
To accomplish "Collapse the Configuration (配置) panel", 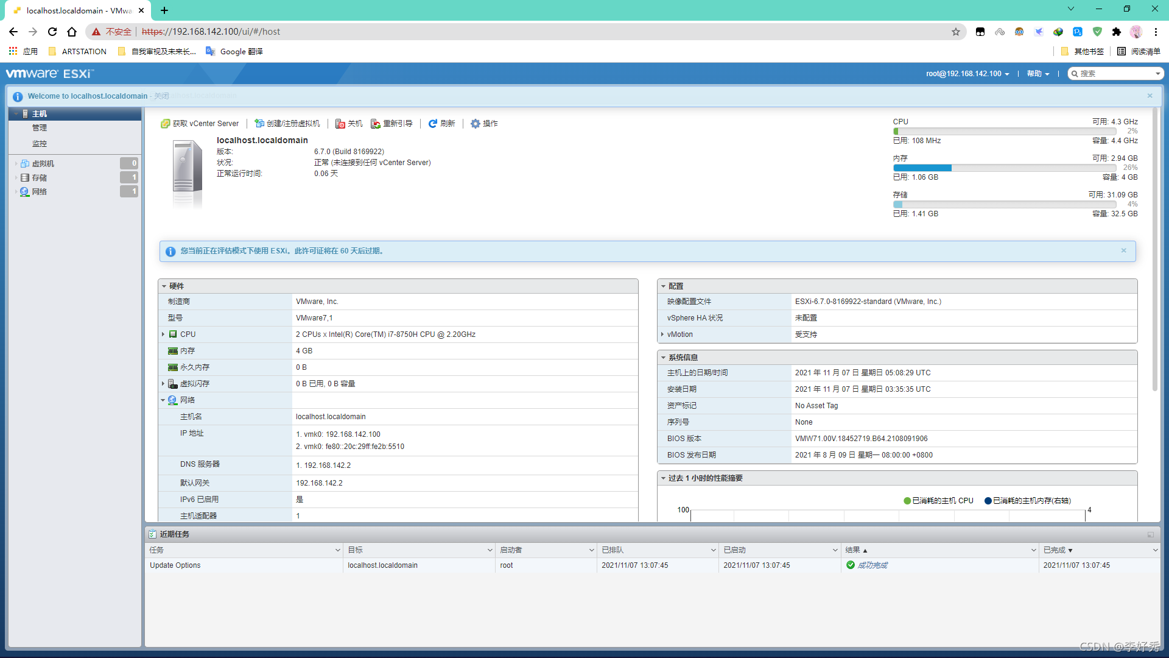I will tap(664, 286).
